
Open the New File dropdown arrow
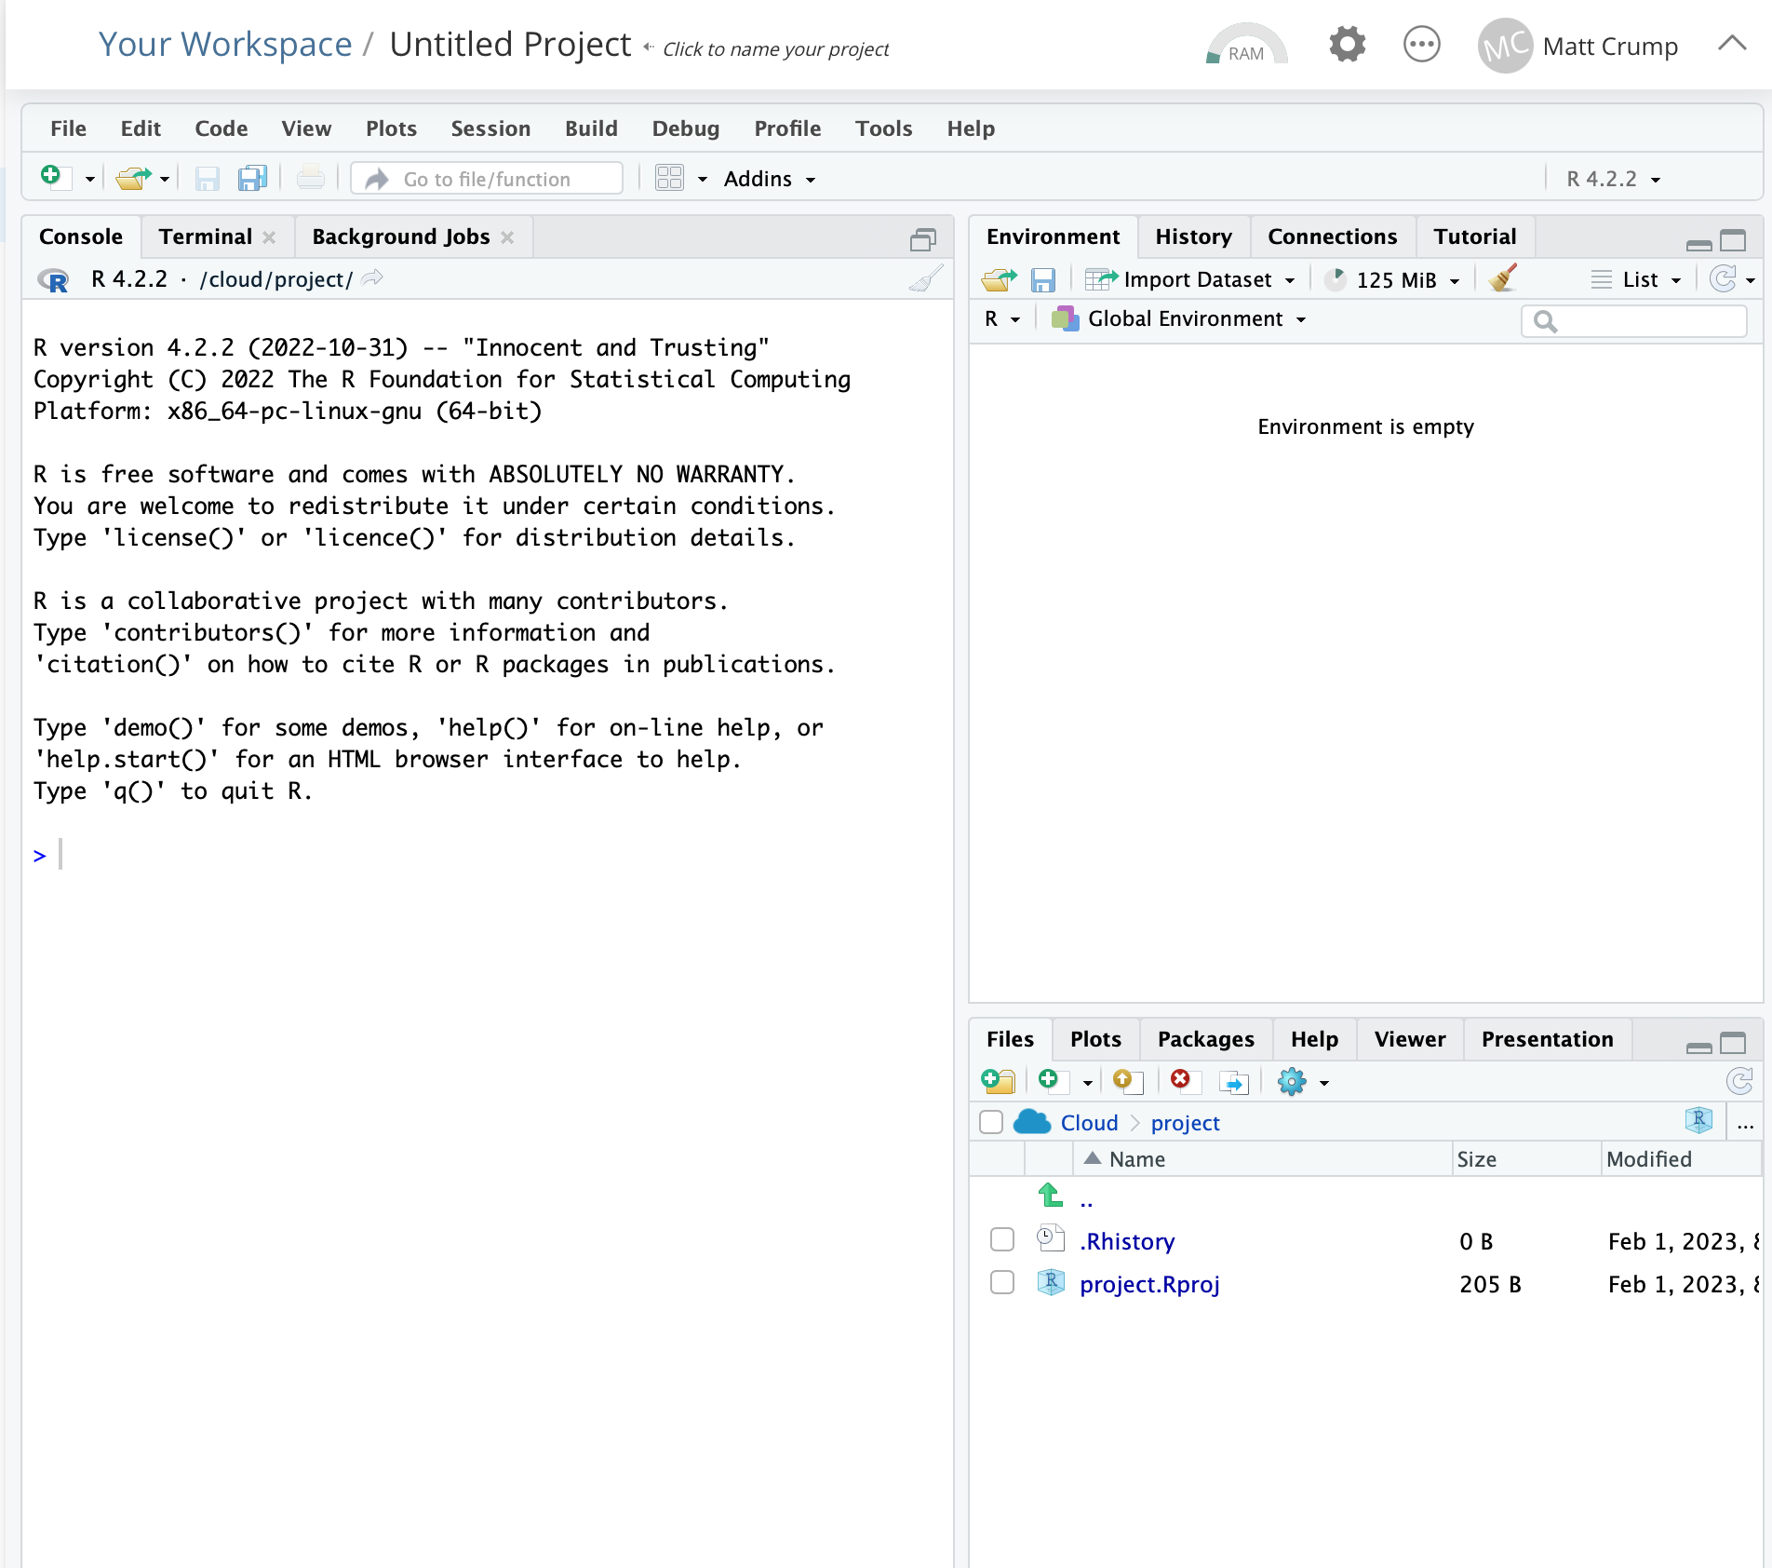click(x=90, y=179)
